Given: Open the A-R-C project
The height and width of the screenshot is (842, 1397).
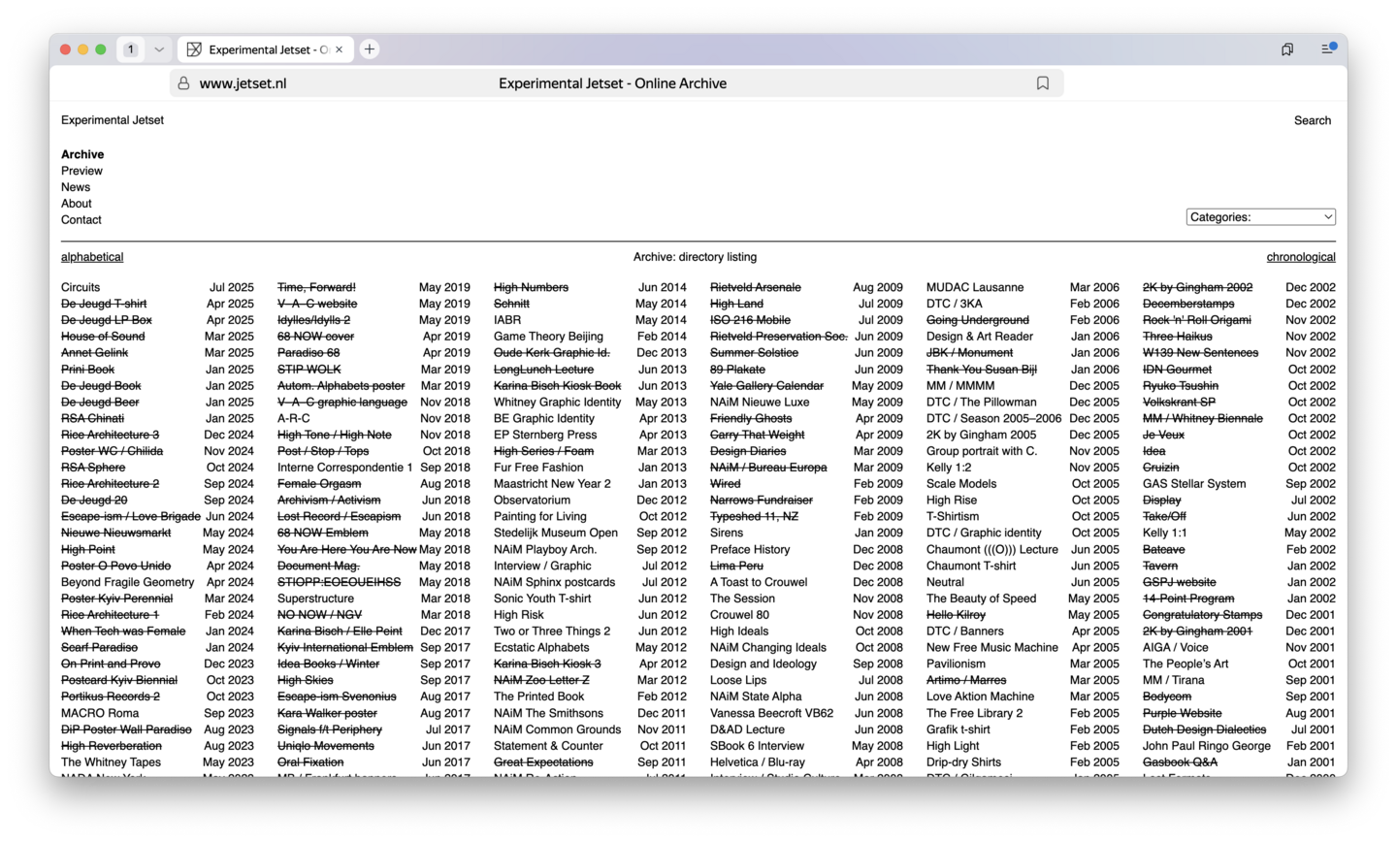Looking at the screenshot, I should pos(294,419).
